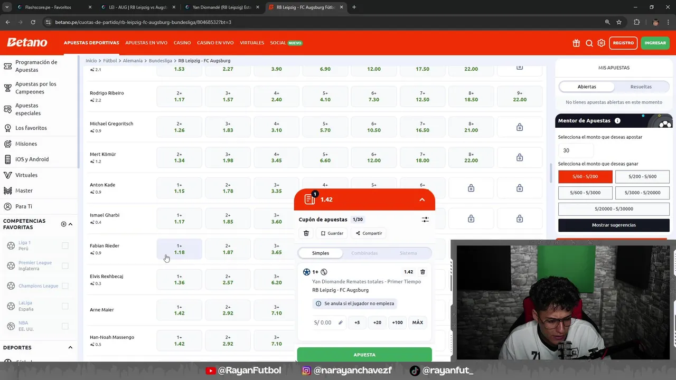The image size is (676, 380).
Task: Switch to Apuestas en Vivo menu
Action: (x=146, y=43)
